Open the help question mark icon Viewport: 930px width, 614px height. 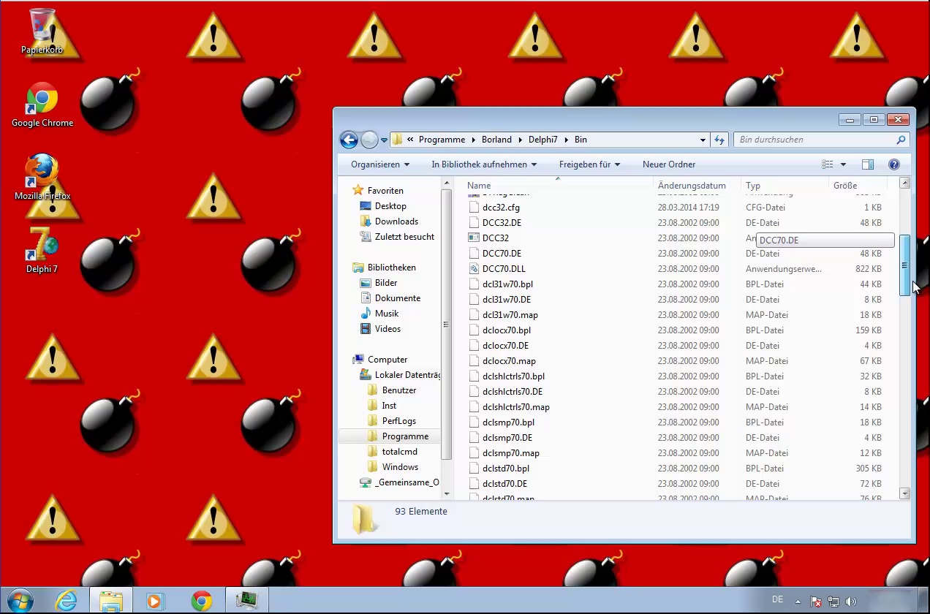click(x=893, y=164)
